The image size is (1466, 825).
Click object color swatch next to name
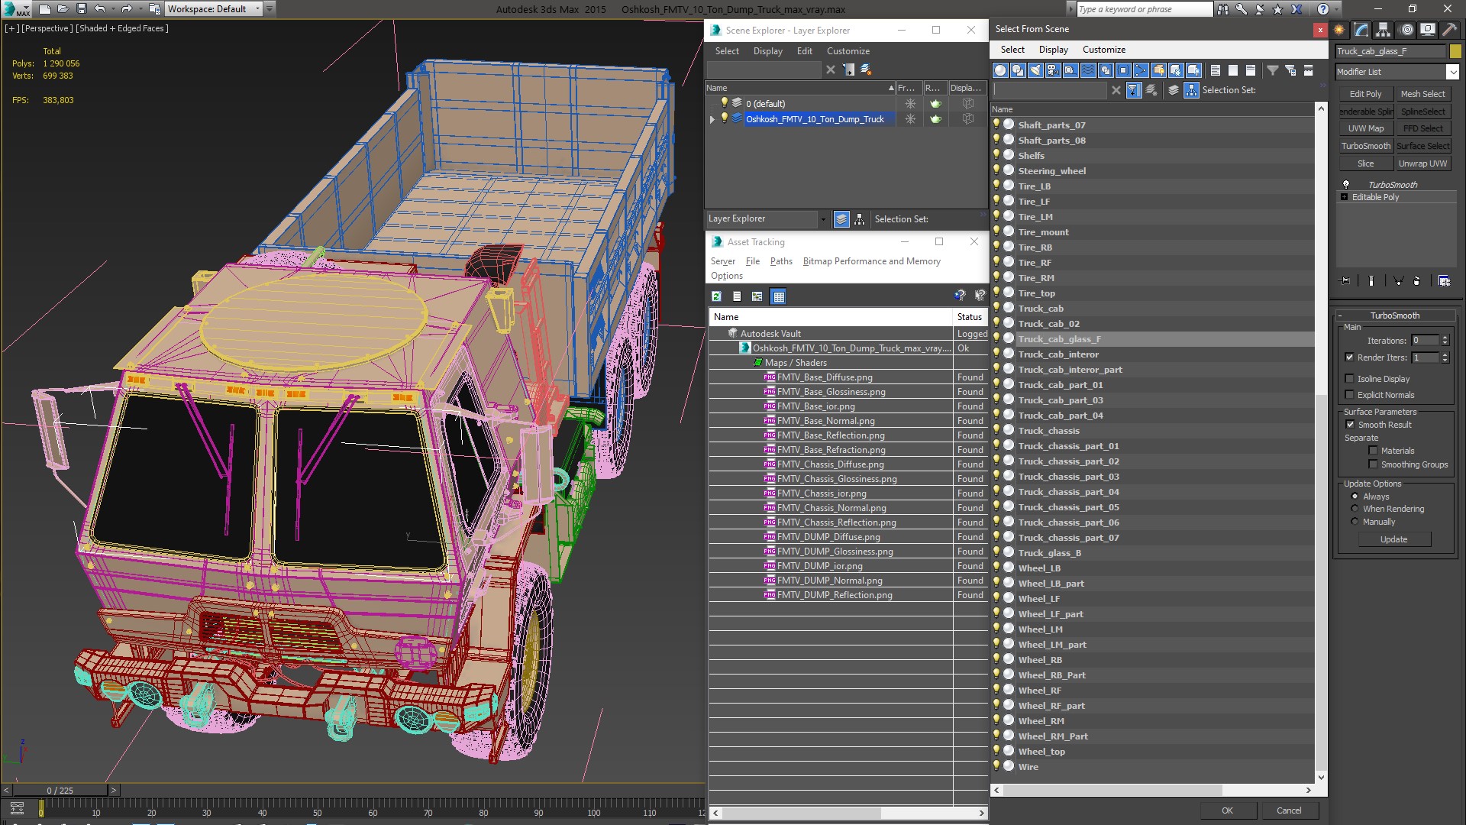(1455, 51)
